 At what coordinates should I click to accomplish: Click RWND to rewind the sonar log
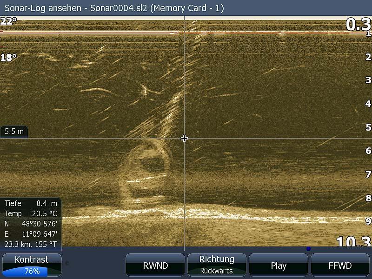155,266
